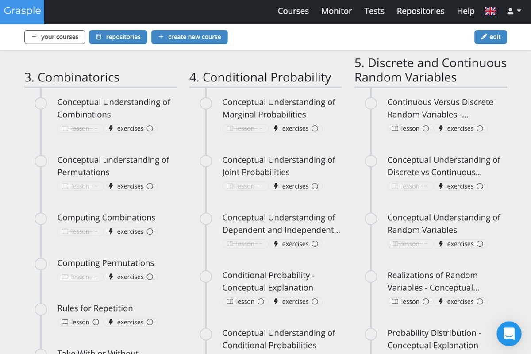Click create new course plus button
531x354 pixels.
189,37
